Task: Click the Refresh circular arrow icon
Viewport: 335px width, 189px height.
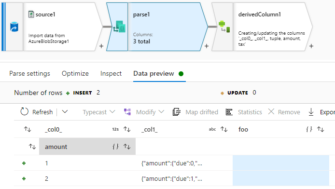Action: [x=24, y=111]
